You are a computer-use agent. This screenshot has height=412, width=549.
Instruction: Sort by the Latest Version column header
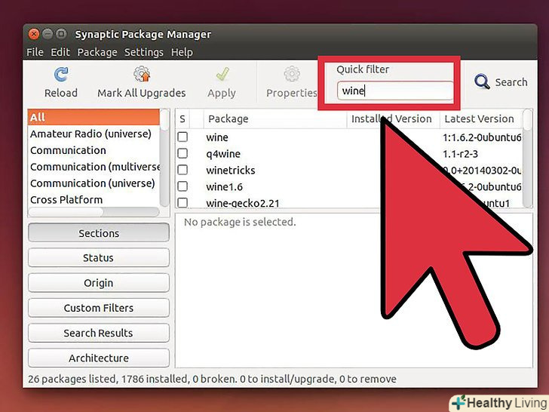coord(480,118)
